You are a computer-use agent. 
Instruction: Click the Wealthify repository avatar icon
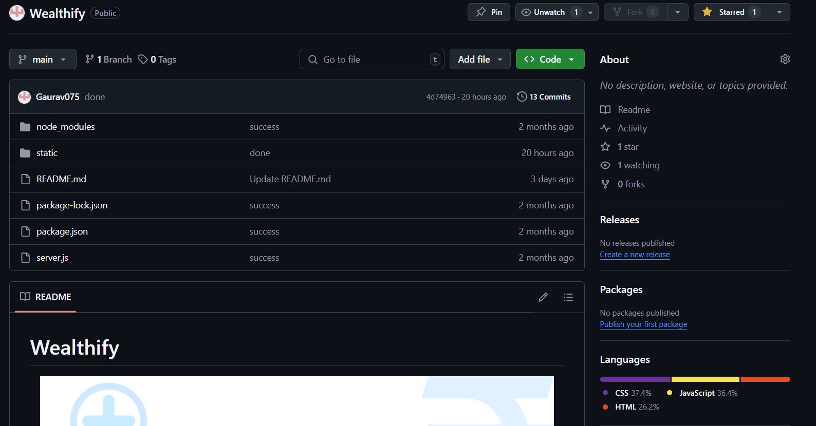pyautogui.click(x=17, y=13)
